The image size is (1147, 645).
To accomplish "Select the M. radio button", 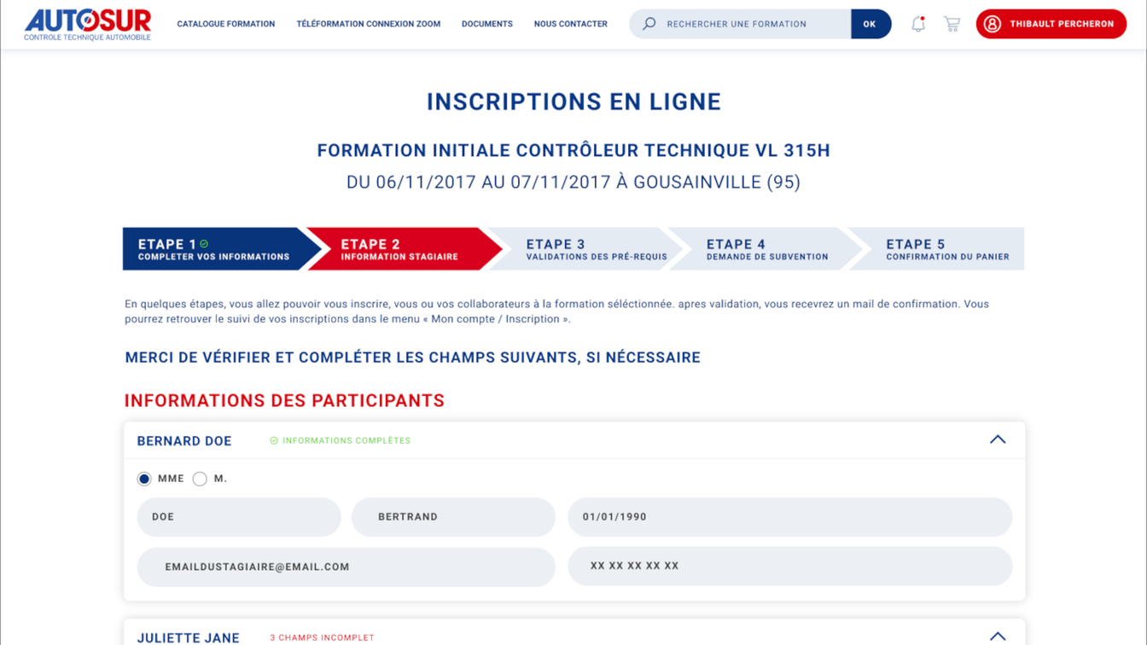I will [200, 479].
